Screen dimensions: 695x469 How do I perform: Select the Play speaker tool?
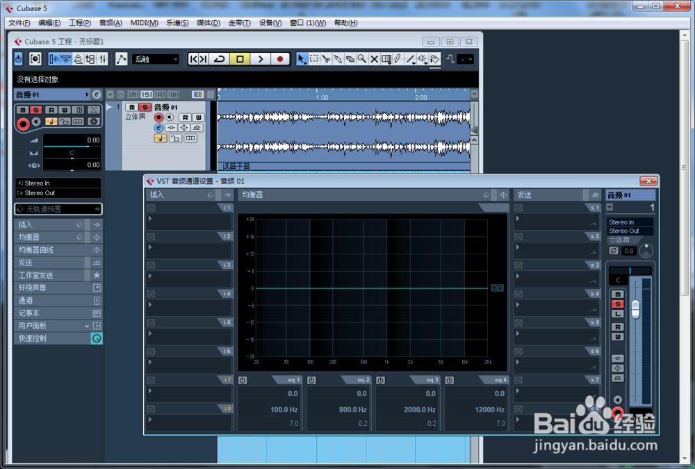[x=423, y=59]
